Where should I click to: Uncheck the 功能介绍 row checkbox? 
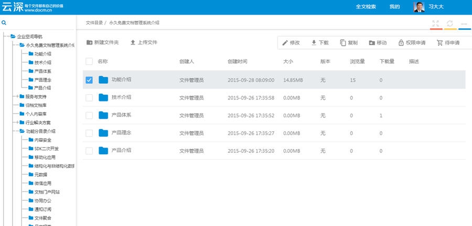(89, 80)
